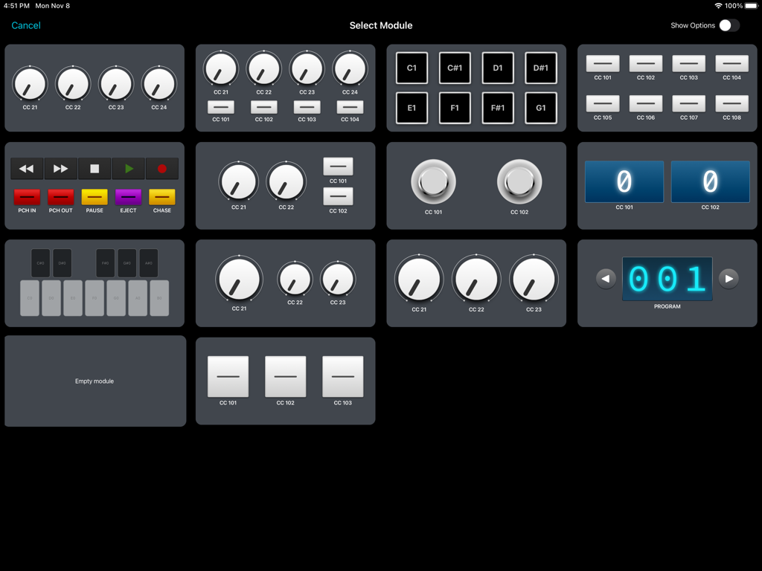Tap the F#1 pad in the pad module
Viewport: 762px width, 571px height.
[x=497, y=107]
